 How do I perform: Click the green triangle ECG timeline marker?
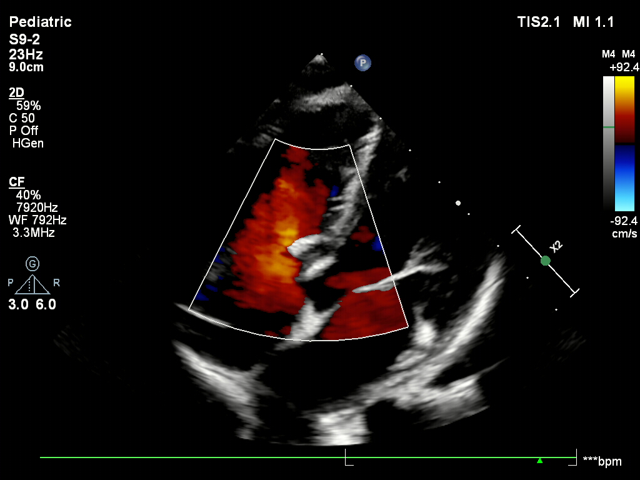(x=539, y=461)
